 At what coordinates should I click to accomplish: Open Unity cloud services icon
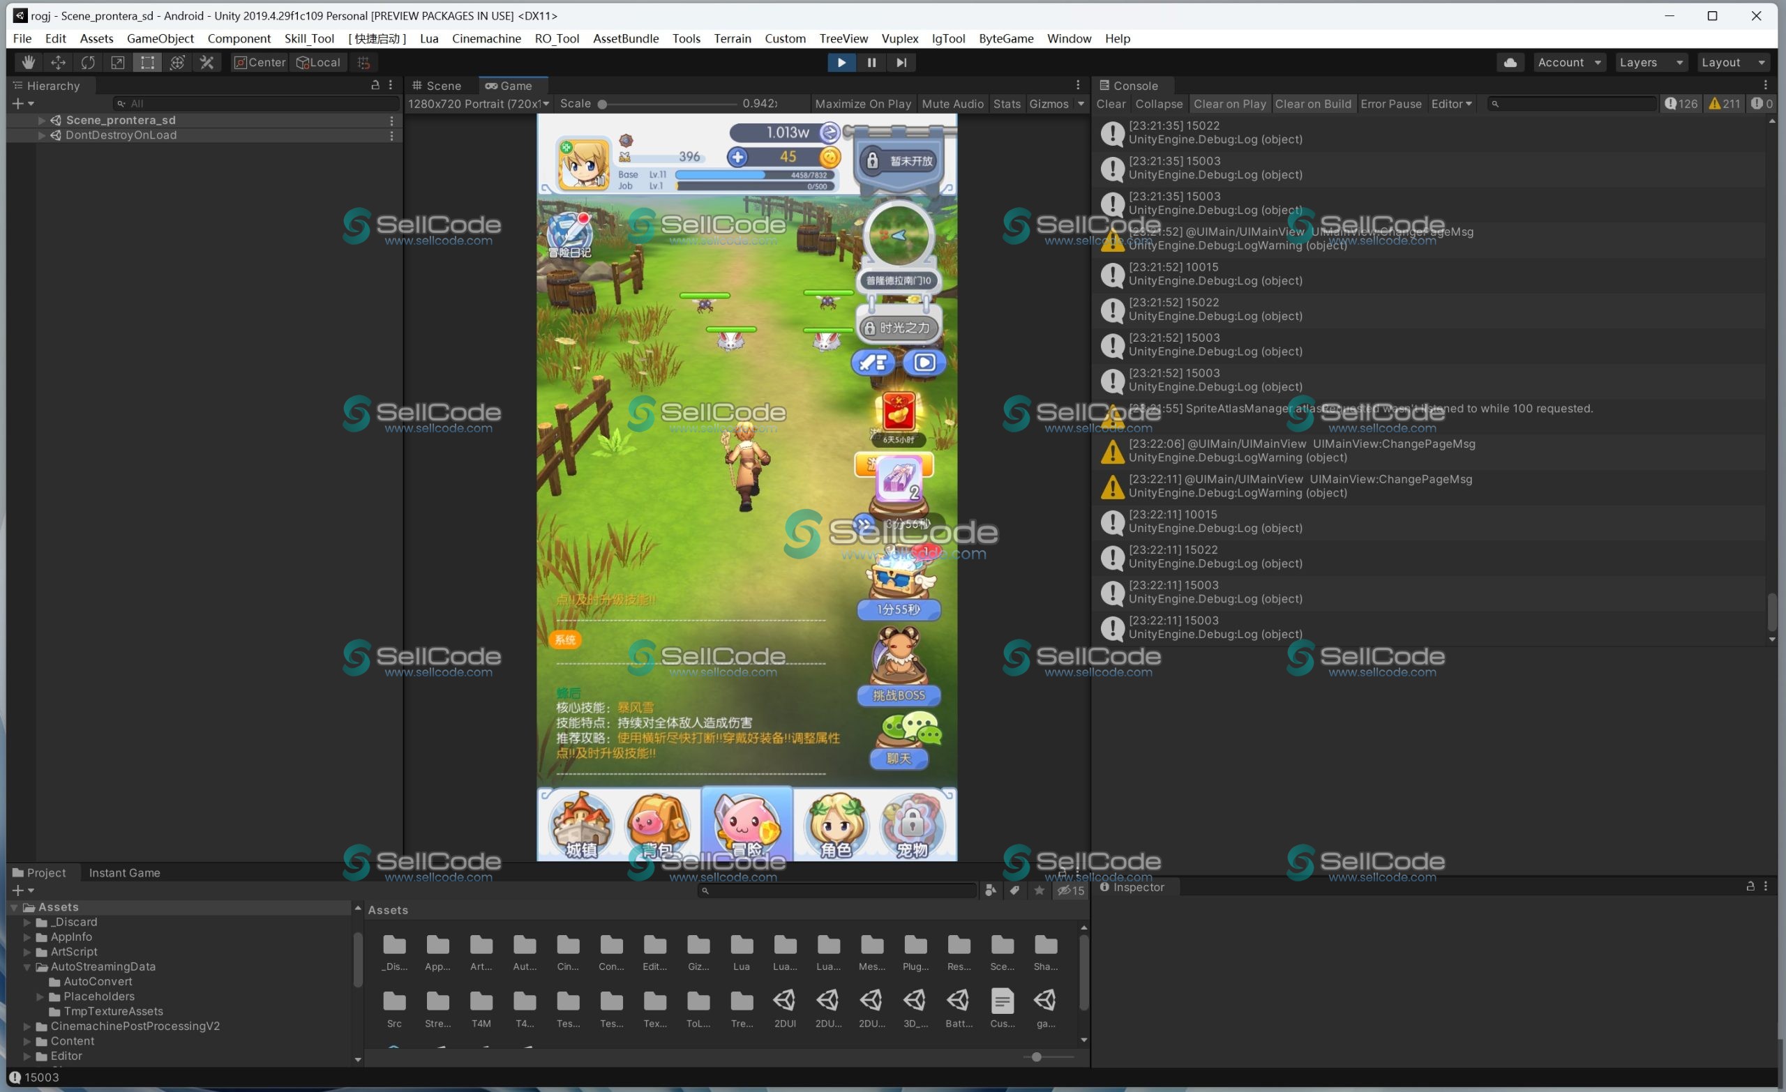point(1510,62)
